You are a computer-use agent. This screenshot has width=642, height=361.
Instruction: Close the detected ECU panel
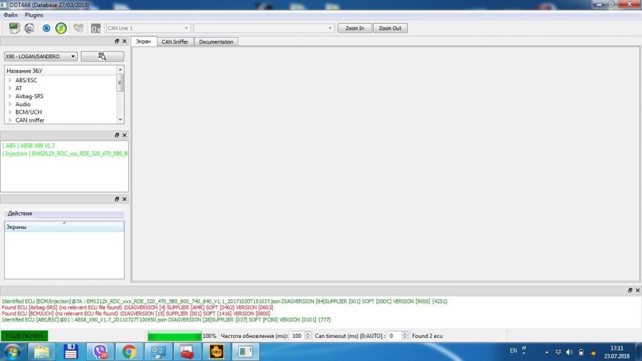pos(125,135)
